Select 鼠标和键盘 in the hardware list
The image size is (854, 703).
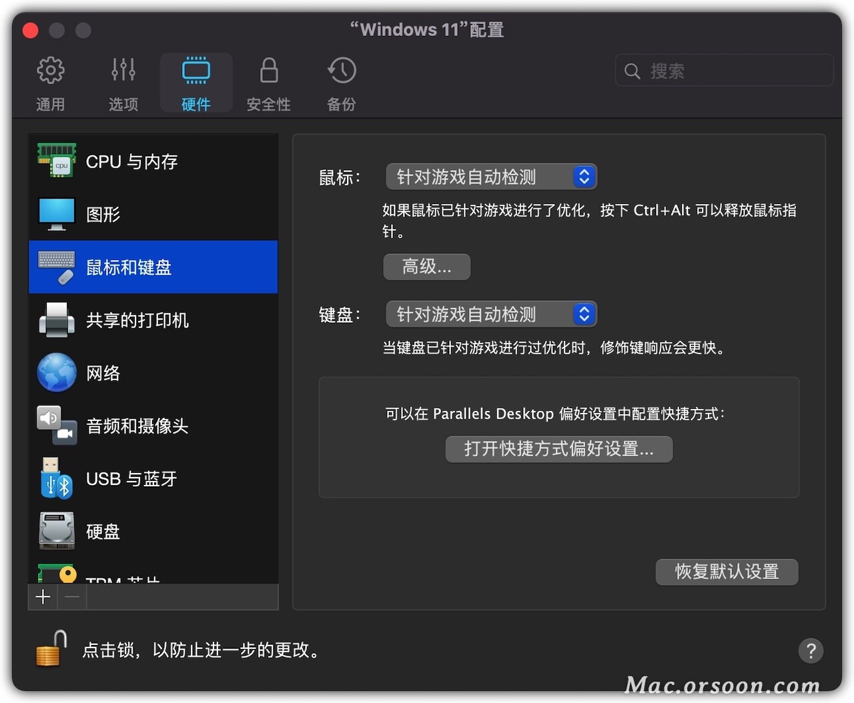click(x=153, y=267)
